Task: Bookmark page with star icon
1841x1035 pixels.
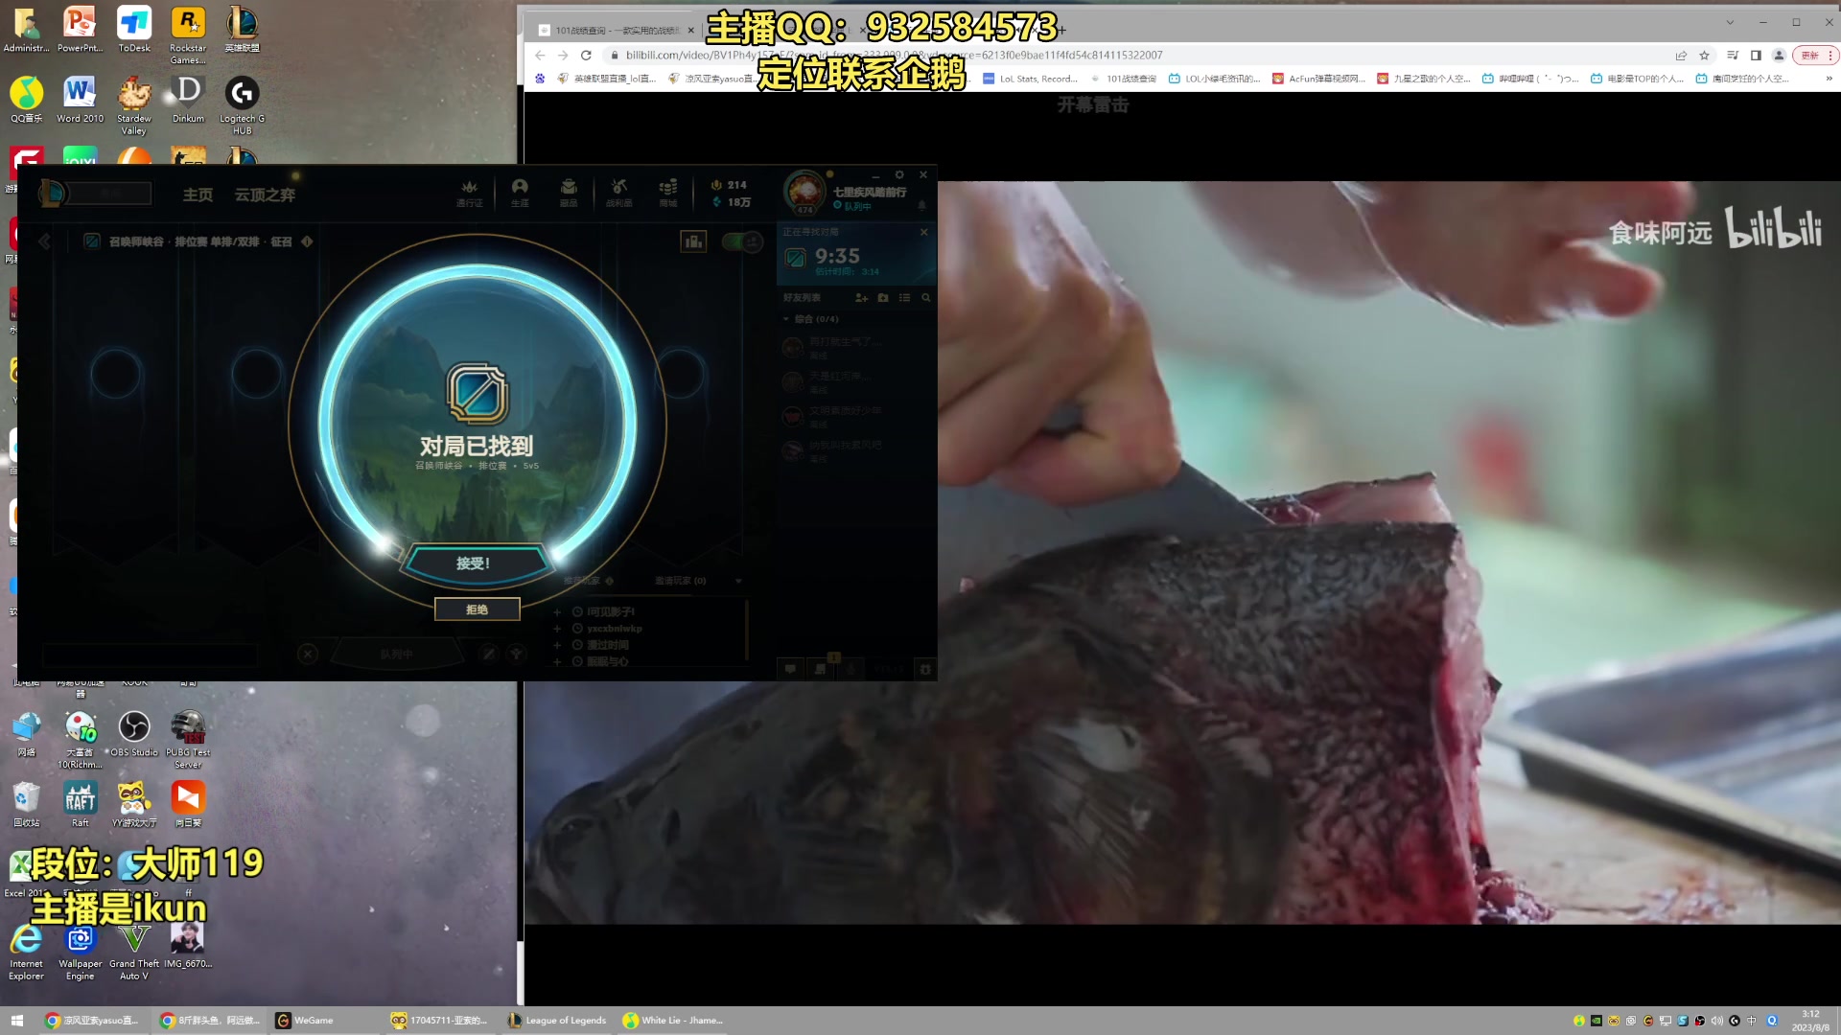Action: click(x=1704, y=56)
